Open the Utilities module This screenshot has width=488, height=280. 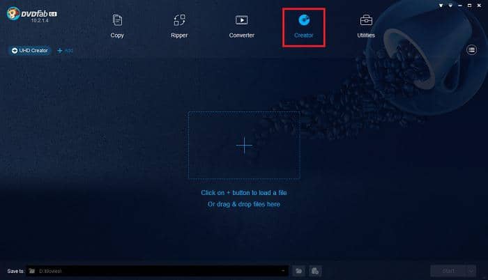(x=366, y=26)
